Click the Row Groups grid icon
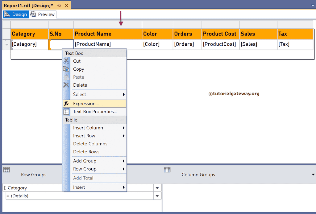The width and height of the screenshot is (316, 214). click(7, 170)
